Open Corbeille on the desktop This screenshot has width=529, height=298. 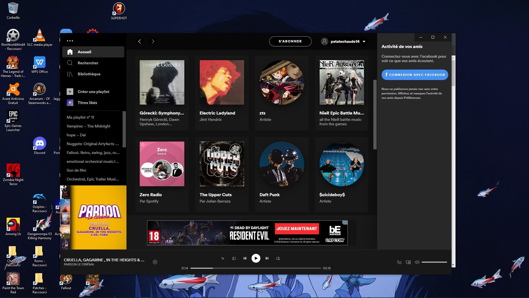[13, 11]
